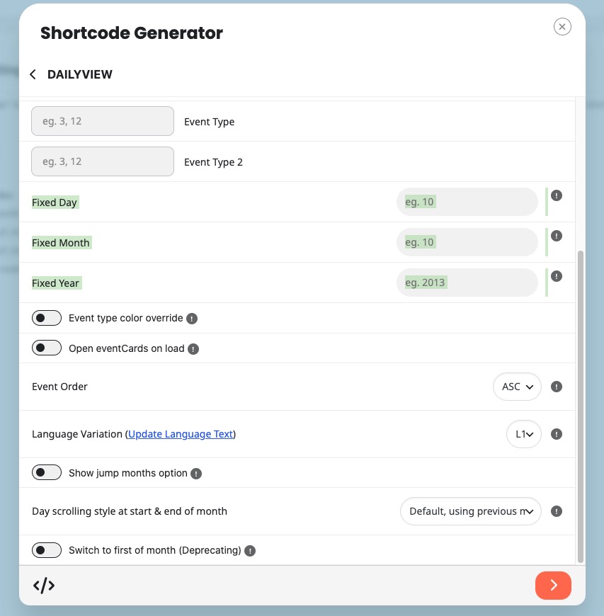
Task: Turn on Show jump months option
Action: 47,472
